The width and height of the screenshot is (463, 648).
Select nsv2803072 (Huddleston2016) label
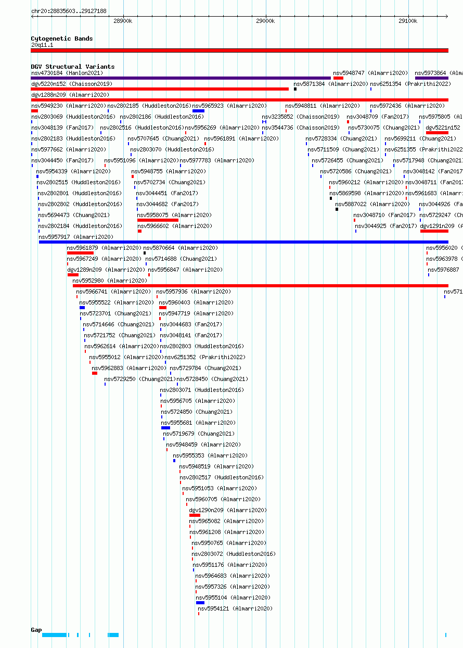(x=234, y=554)
